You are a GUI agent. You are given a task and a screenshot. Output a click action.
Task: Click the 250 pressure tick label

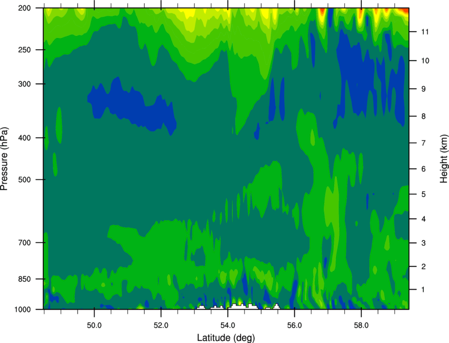[x=24, y=50]
